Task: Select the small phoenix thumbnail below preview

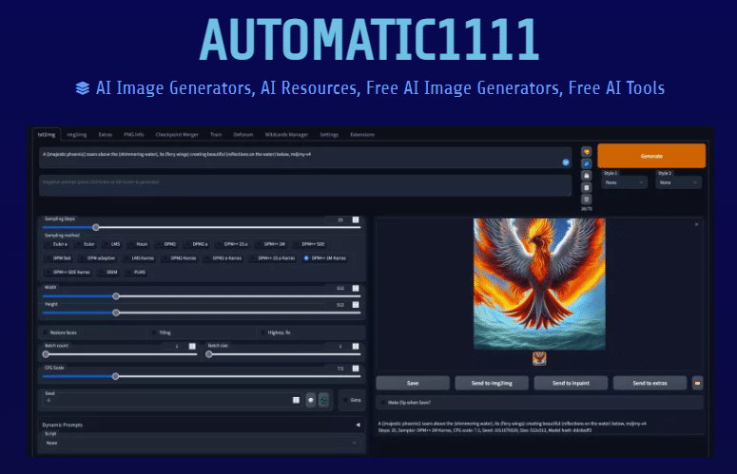Action: click(539, 358)
